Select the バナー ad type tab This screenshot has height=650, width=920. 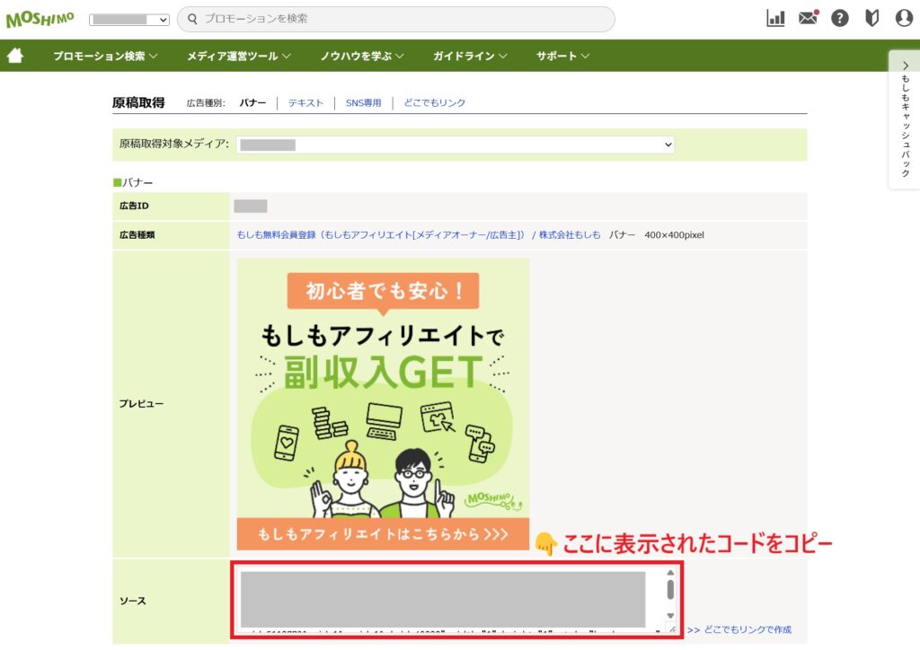252,102
